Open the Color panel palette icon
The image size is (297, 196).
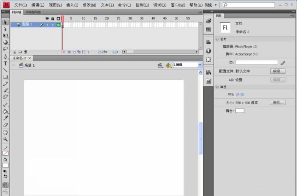tap(208, 21)
